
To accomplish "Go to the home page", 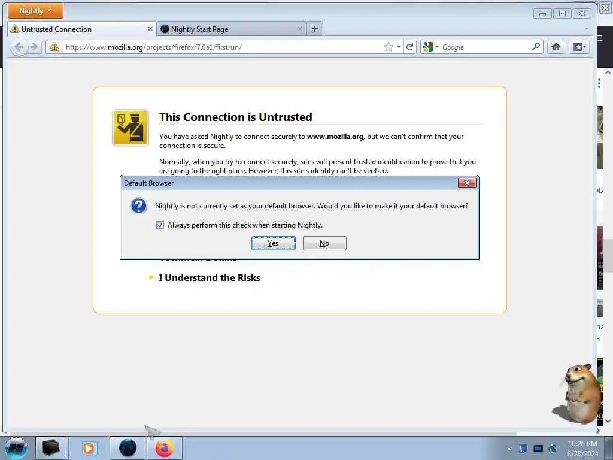I will [556, 47].
